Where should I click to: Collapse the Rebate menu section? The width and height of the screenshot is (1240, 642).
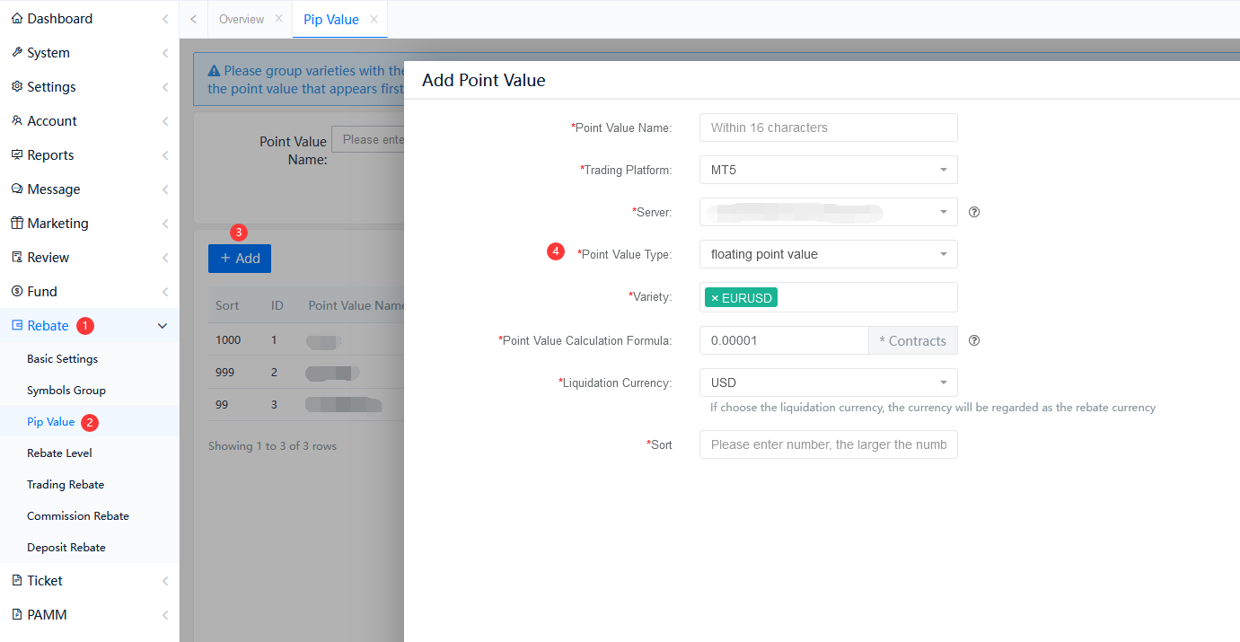tap(163, 326)
